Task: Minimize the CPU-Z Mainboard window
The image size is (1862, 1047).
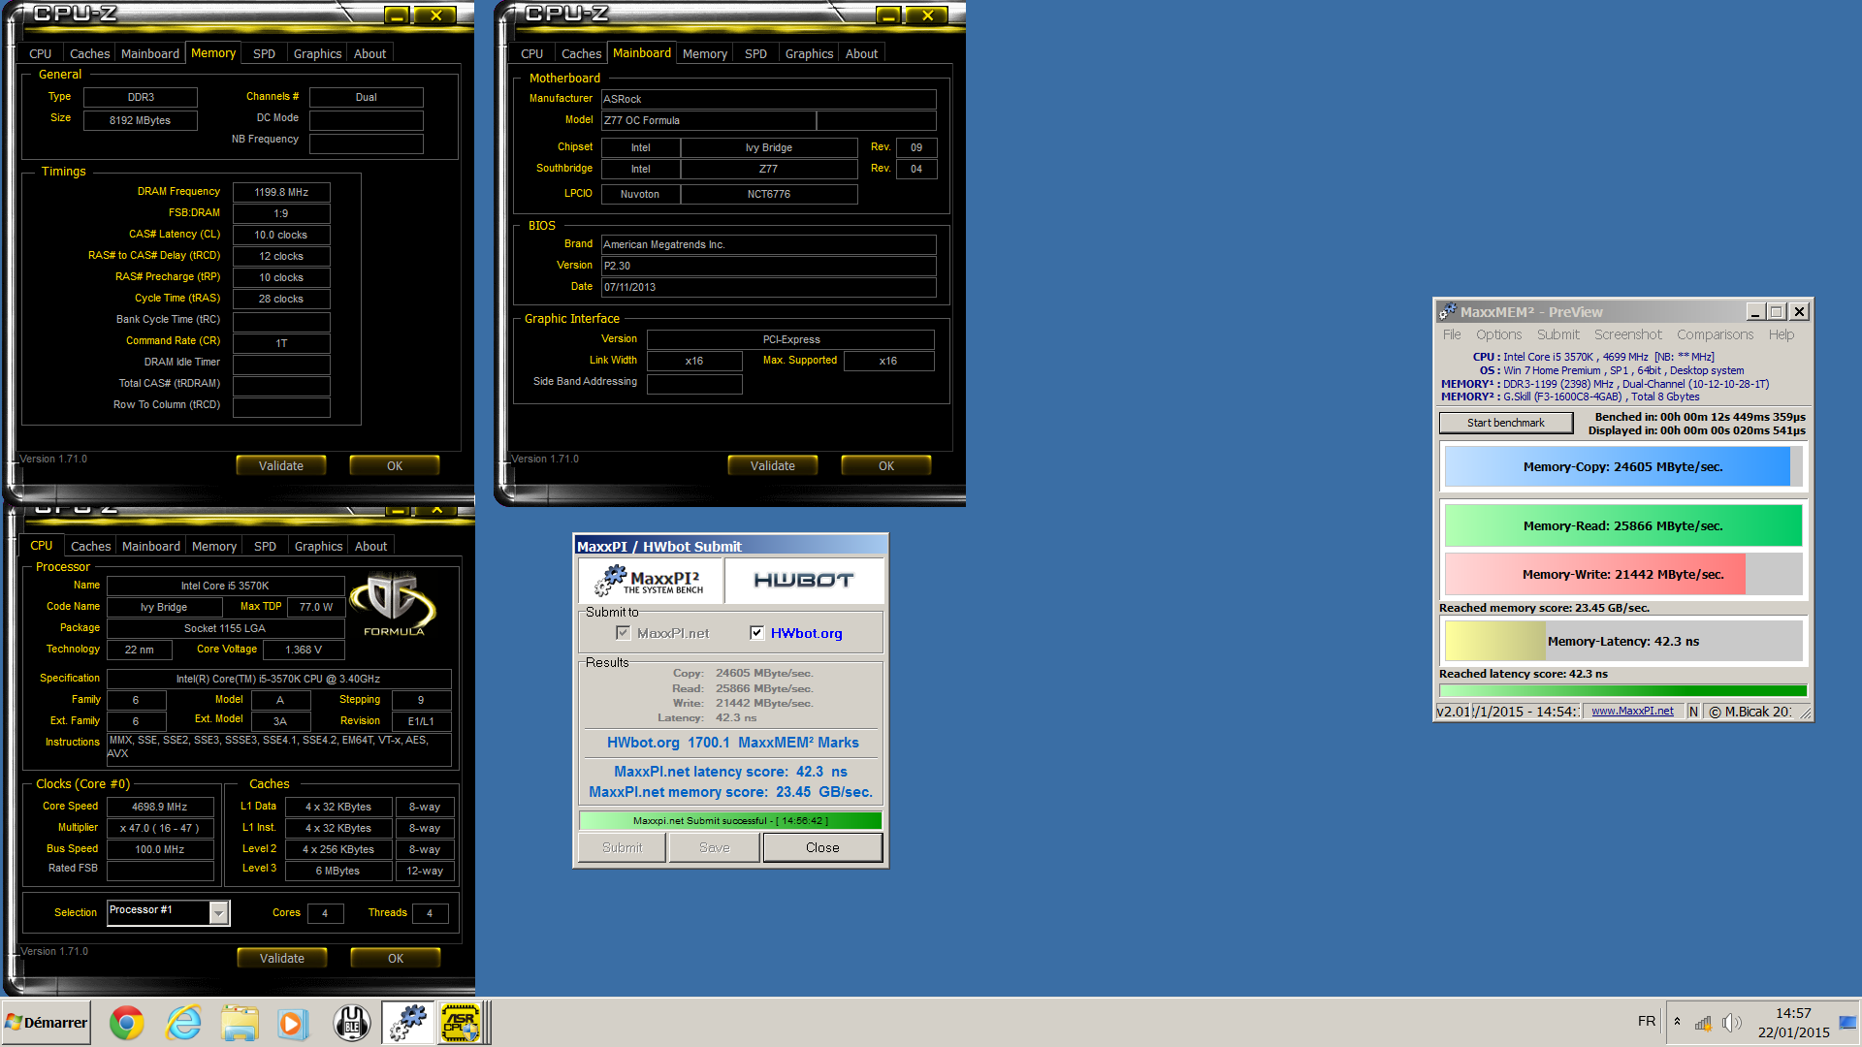Action: click(x=888, y=15)
